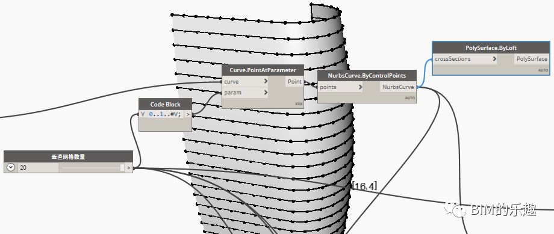The height and width of the screenshot is (234, 554).
Task: Click the 垂直网格数量 slider output port
Action: (x=129, y=168)
